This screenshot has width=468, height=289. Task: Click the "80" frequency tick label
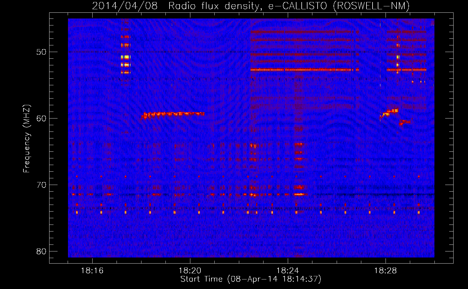click(x=41, y=251)
